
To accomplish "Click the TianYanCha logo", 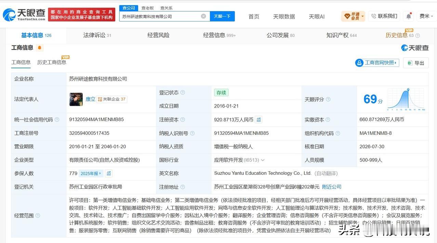I will 24,15.
